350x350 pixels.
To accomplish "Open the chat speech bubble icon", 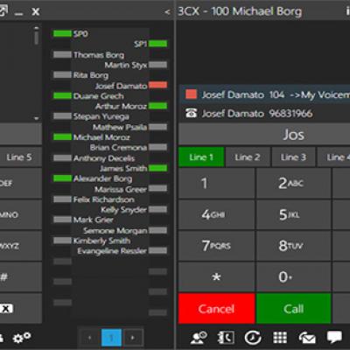I will pos(334,337).
